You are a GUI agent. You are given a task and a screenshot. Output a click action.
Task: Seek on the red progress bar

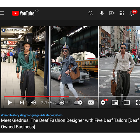(36, 96)
